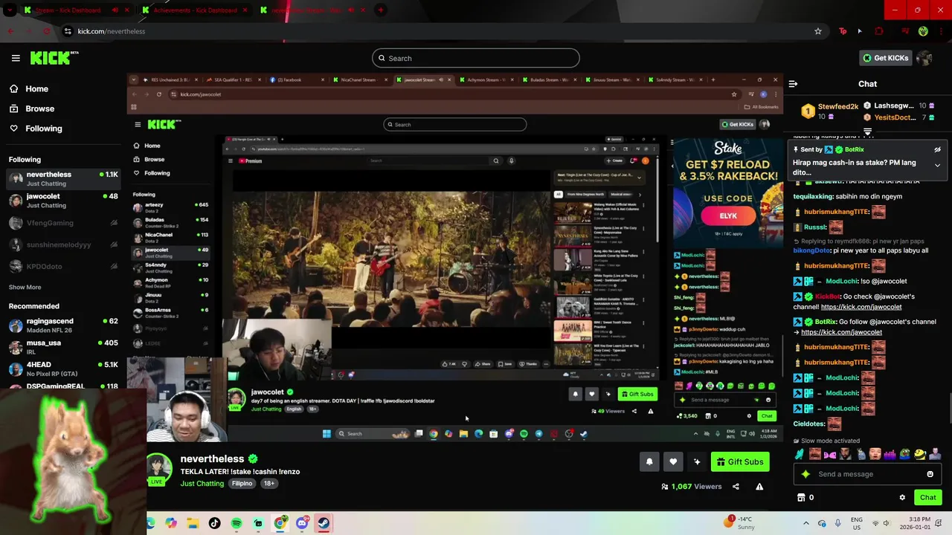Open a new browser tab
The image size is (952, 535).
click(x=381, y=10)
